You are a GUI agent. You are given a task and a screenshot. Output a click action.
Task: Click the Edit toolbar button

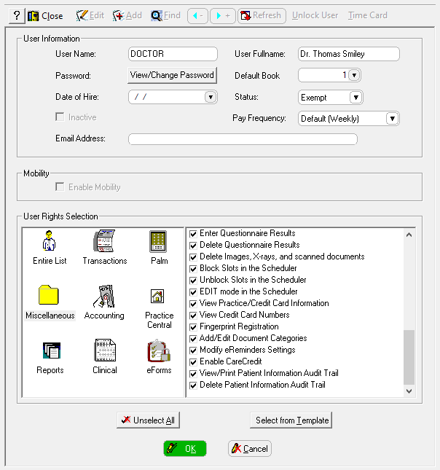[90, 15]
